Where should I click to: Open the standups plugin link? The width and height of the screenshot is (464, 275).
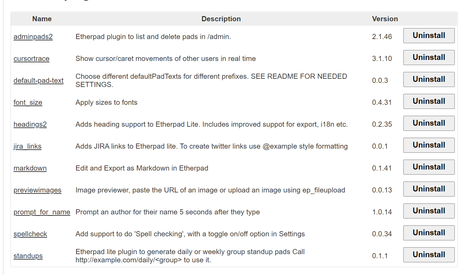click(28, 256)
